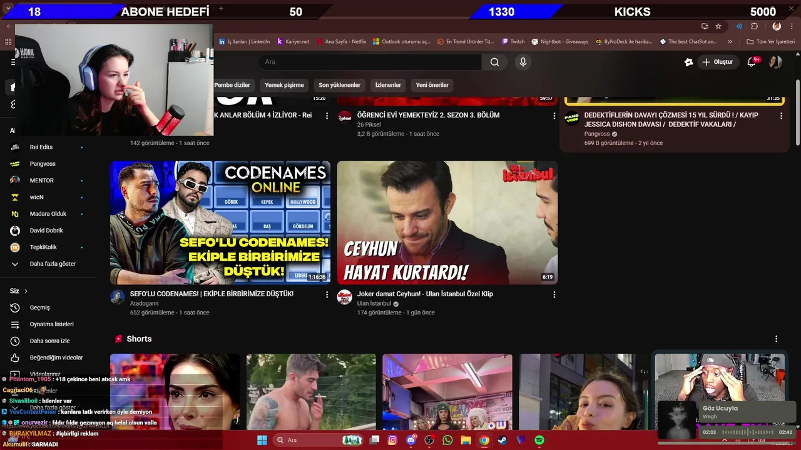The height and width of the screenshot is (450, 801).
Task: Open options for DEDEKTİFLERİN DAVAYI video
Action: tap(781, 116)
